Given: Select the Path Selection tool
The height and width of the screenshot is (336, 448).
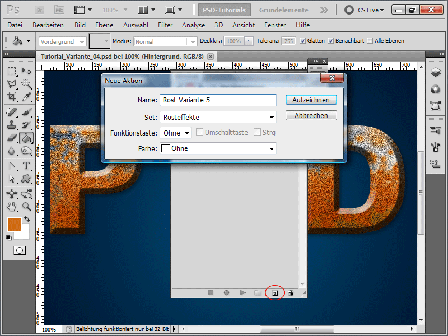Looking at the screenshot, I should point(12,179).
